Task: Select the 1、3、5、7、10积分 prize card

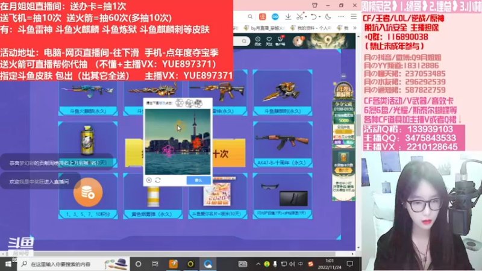Action: coord(88,196)
